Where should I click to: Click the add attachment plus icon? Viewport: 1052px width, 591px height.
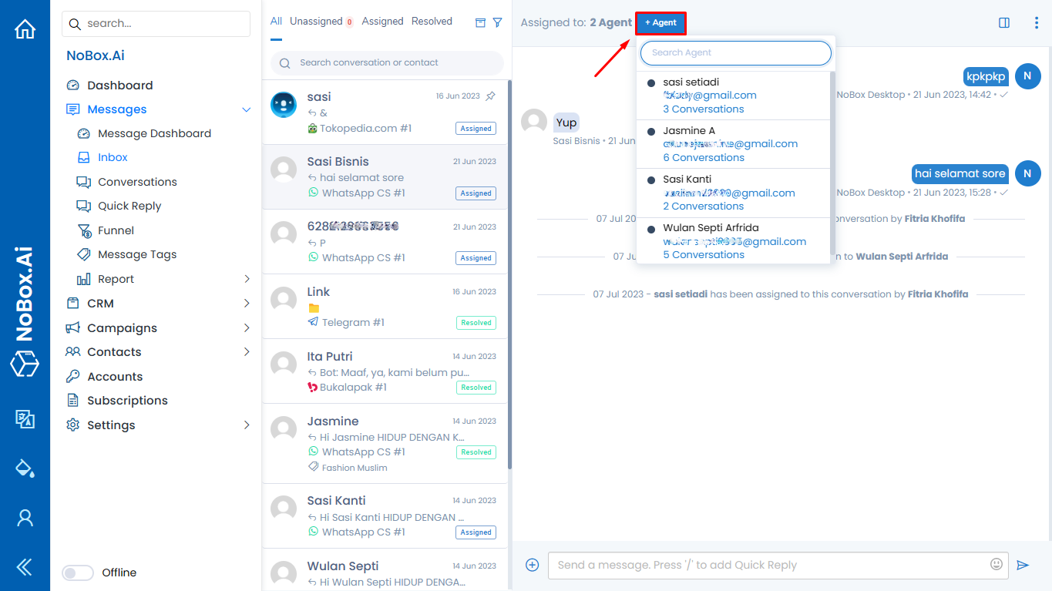point(532,565)
